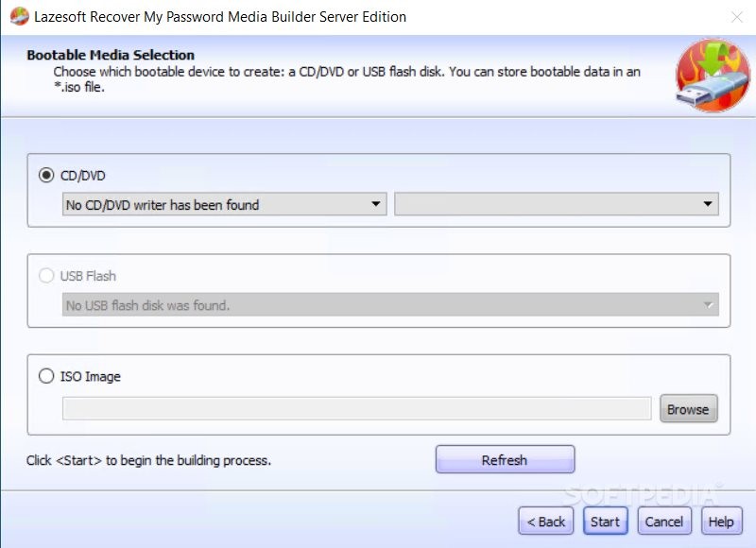Click the 'Choose which bootable device' description text

347,79
